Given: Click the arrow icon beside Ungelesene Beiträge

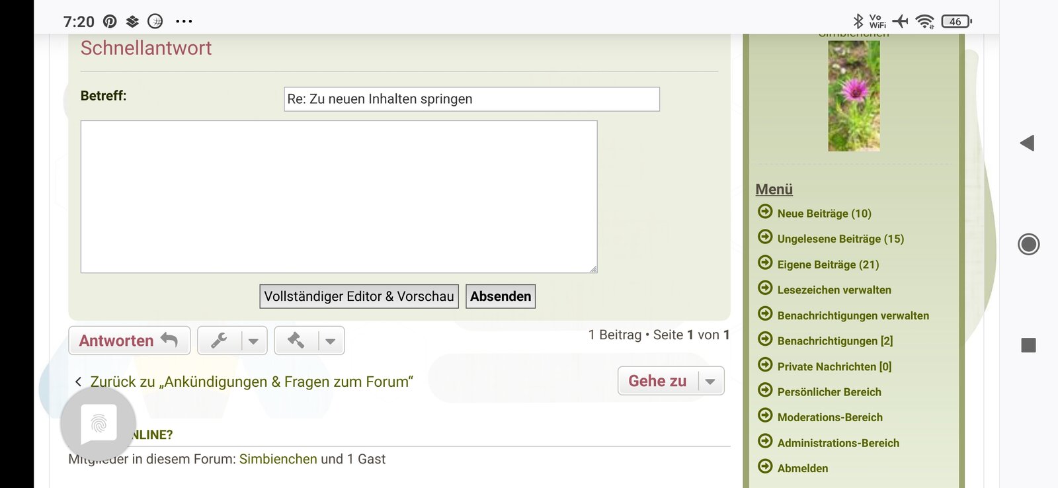Looking at the screenshot, I should tap(765, 238).
